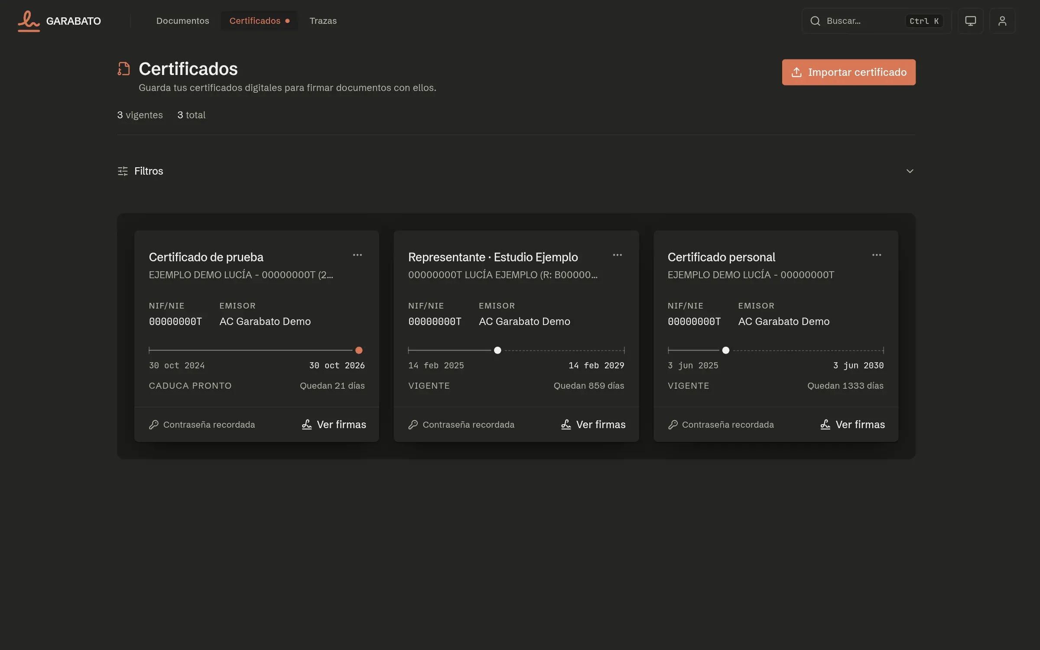The width and height of the screenshot is (1040, 650).
Task: Open more options for Certificado de prueba
Action: [x=357, y=255]
